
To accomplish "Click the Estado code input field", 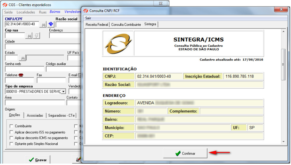I will pyautogui.click(x=11, y=58).
